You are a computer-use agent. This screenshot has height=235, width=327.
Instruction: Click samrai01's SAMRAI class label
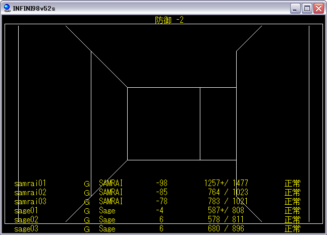pos(111,183)
